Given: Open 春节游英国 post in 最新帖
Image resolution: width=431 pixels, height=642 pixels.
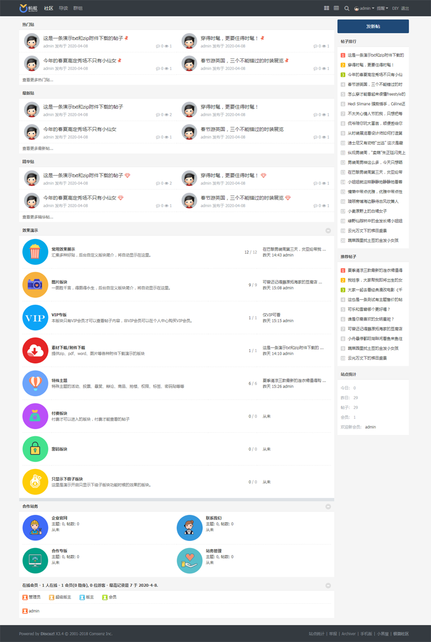Looking at the screenshot, I should [x=242, y=129].
